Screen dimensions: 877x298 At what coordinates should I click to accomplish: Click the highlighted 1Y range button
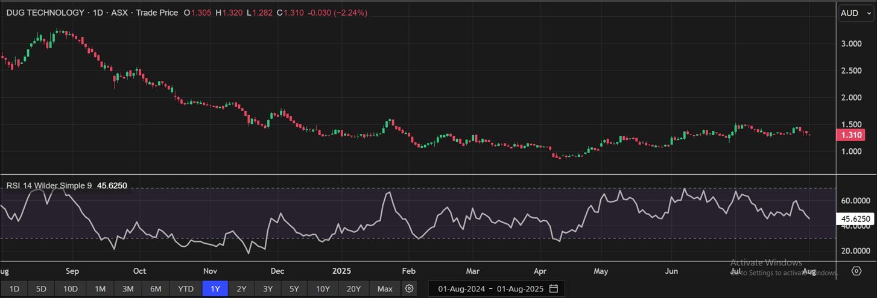(215, 289)
